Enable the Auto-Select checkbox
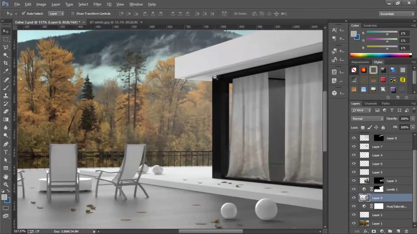The width and height of the screenshot is (417, 234). click(23, 14)
